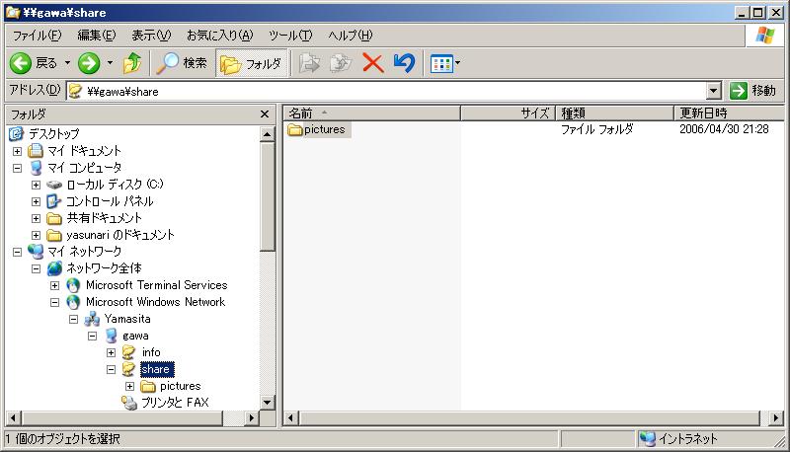The height and width of the screenshot is (452, 790).
Task: Select プリンタと FAX in tree
Action: point(175,403)
